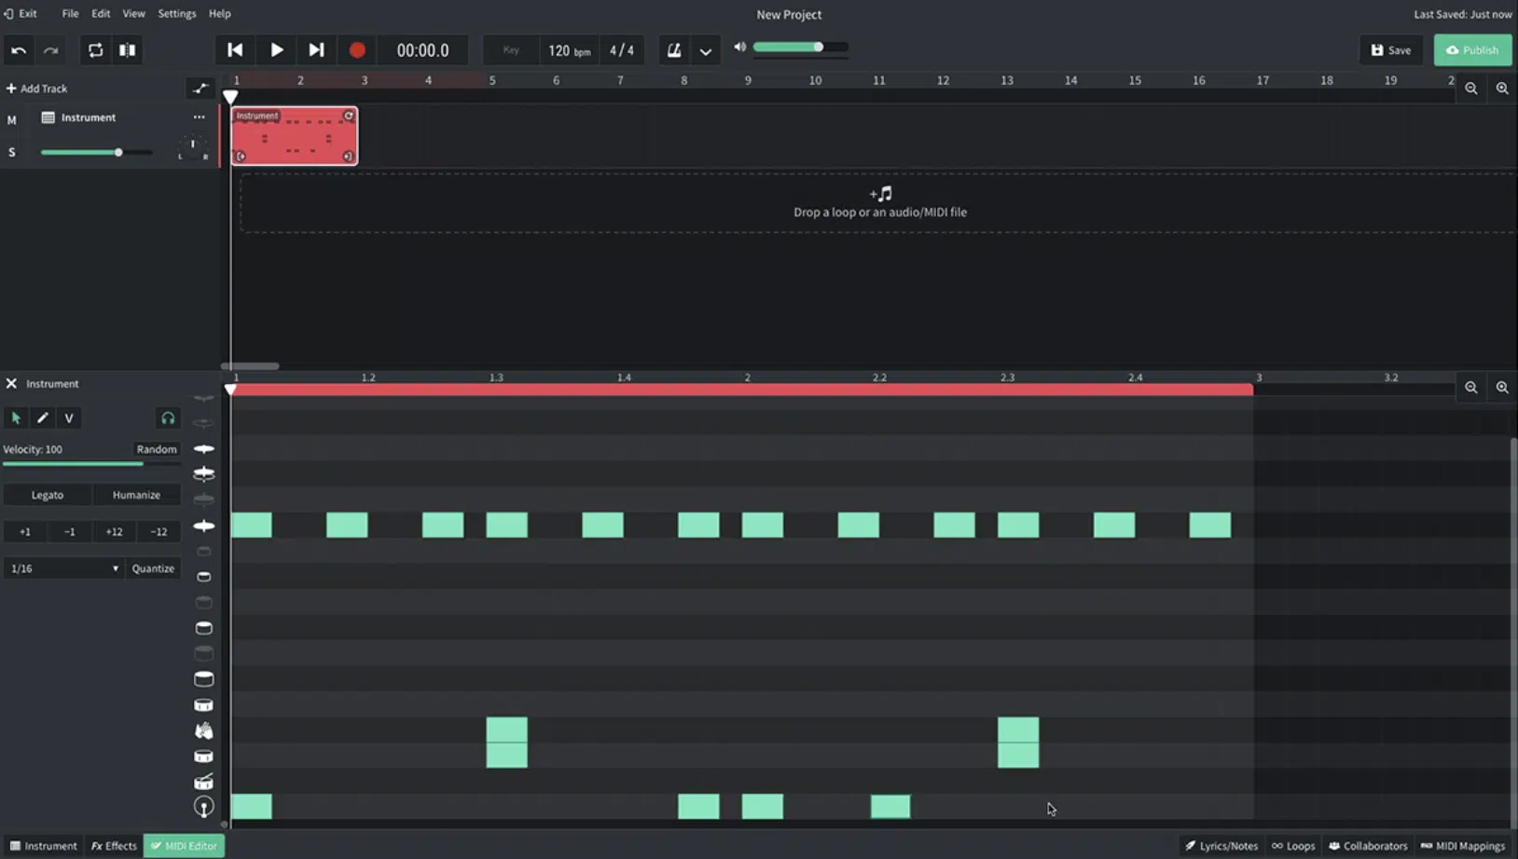
Task: Switch to the Fx Effects tab
Action: [114, 846]
